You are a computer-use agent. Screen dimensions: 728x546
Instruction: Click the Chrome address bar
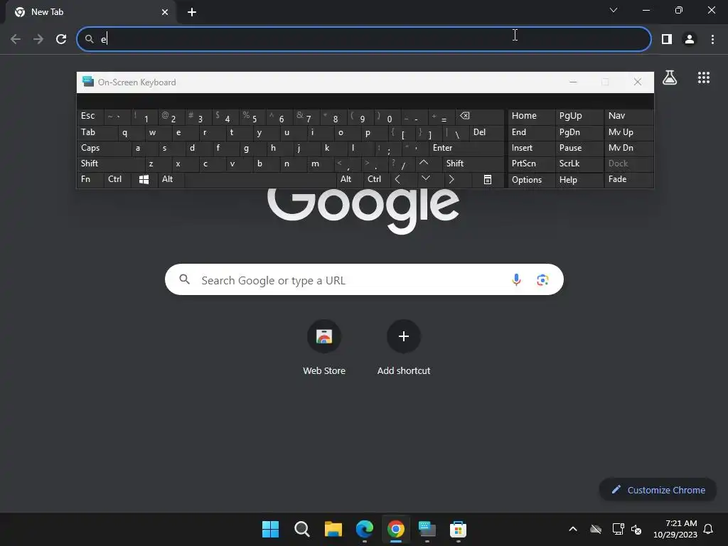363,39
